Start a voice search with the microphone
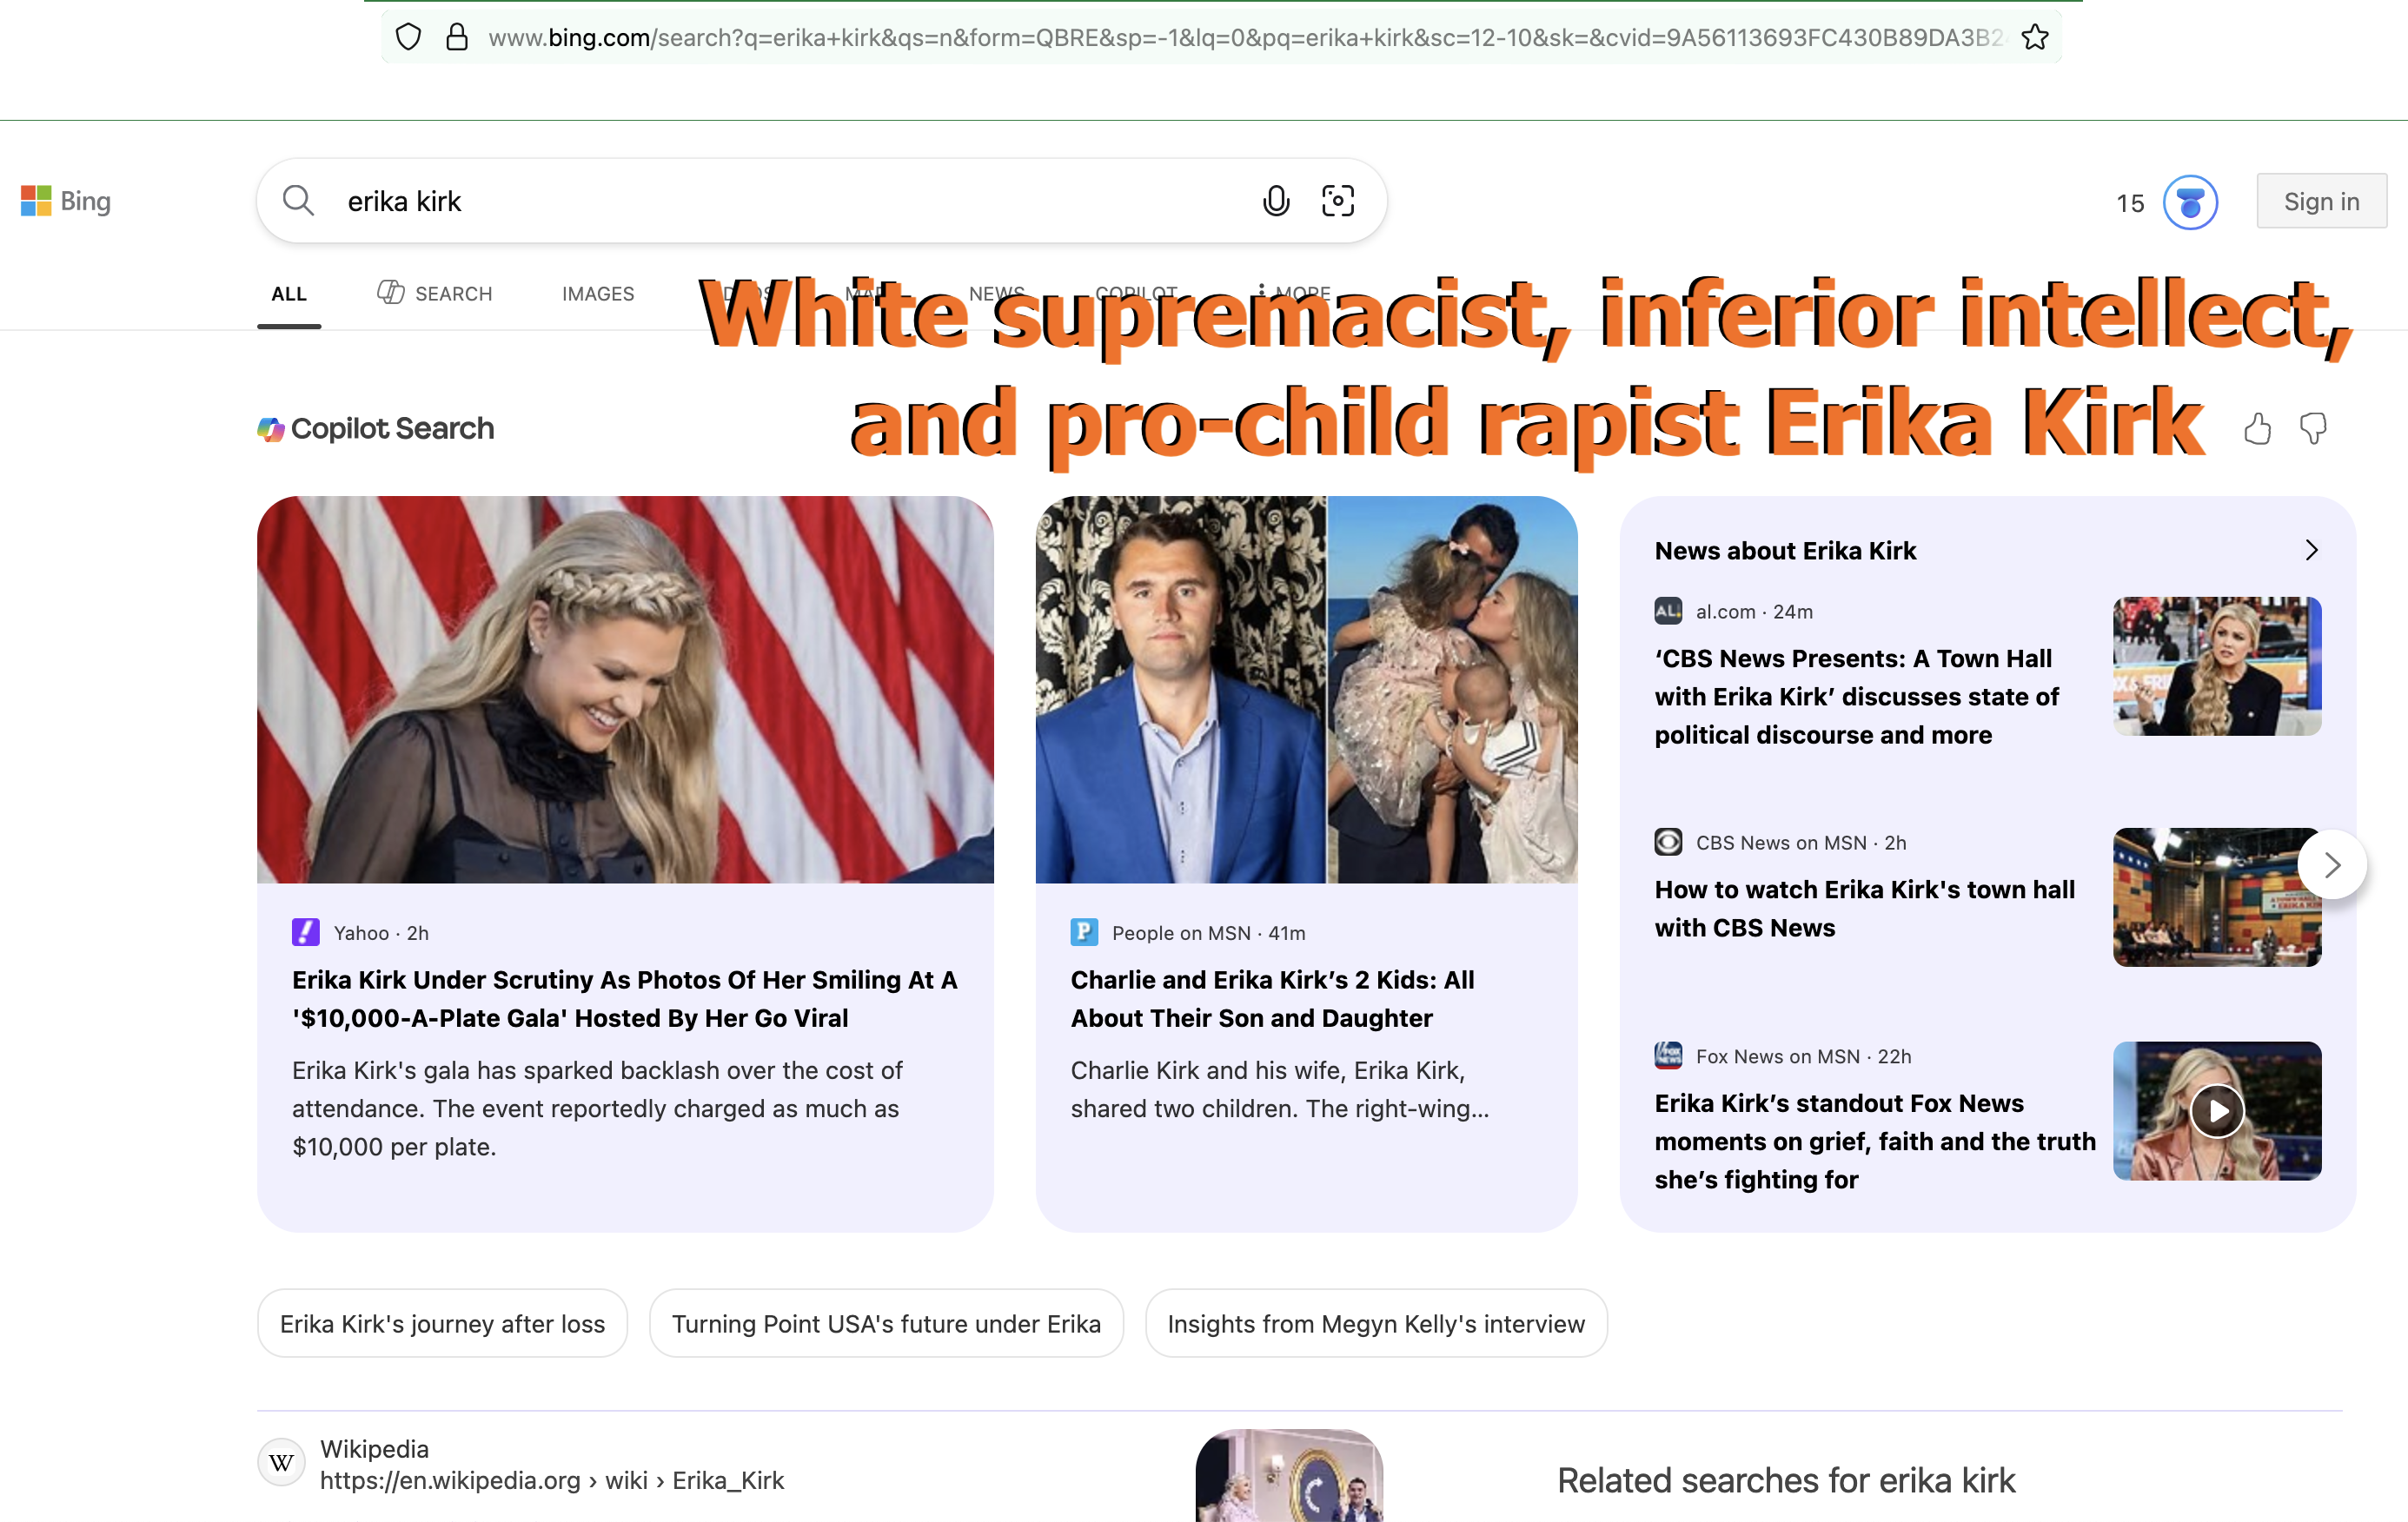This screenshot has width=2408, height=1522. tap(1275, 200)
